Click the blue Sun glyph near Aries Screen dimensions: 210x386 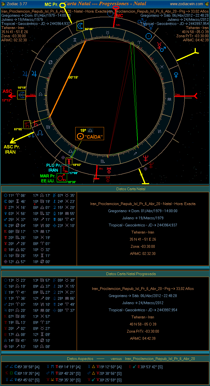(148, 36)
